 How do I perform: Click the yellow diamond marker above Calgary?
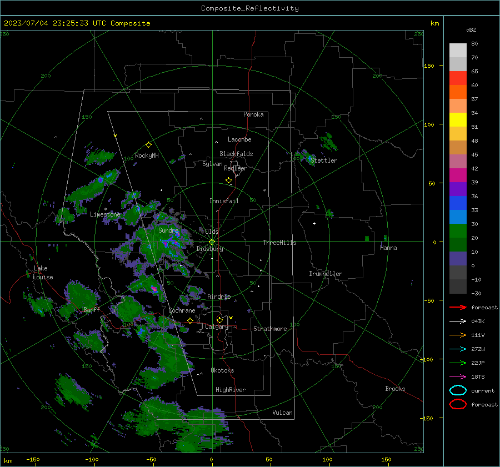point(219,320)
